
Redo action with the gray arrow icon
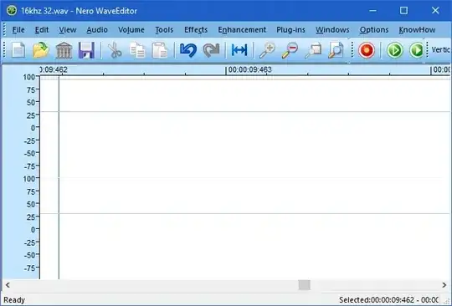click(211, 50)
